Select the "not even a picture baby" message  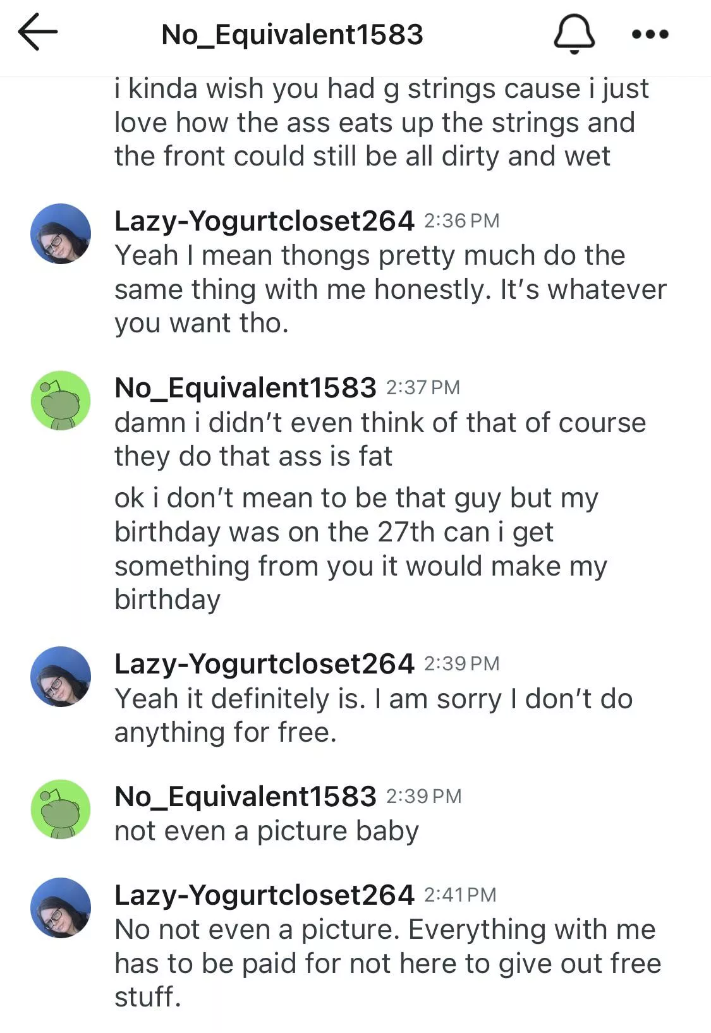[x=266, y=831]
